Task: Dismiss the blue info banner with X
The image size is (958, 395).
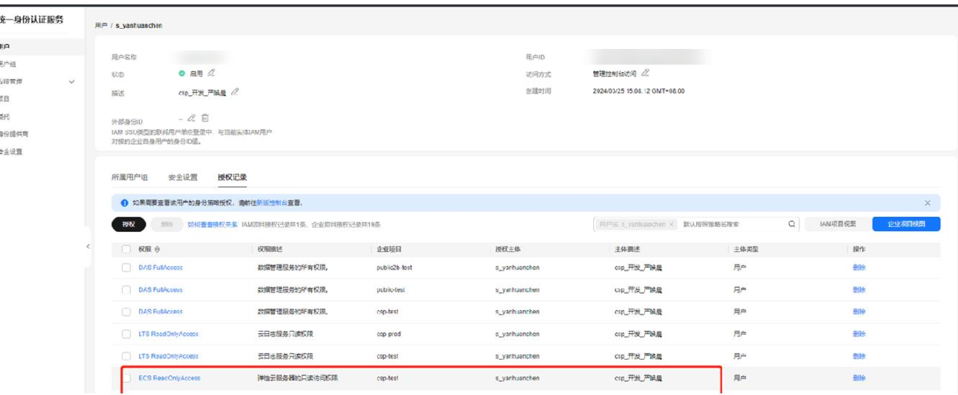Action: click(927, 203)
